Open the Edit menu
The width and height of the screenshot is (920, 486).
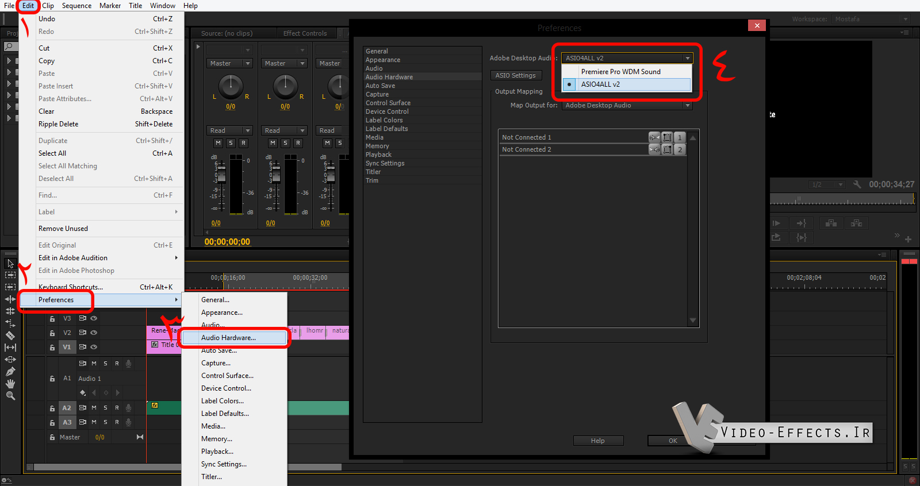pyautogui.click(x=28, y=6)
